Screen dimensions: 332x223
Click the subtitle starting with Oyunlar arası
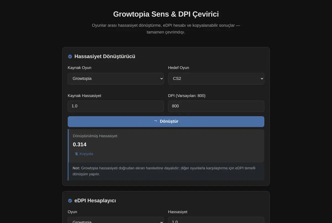pyautogui.click(x=166, y=29)
